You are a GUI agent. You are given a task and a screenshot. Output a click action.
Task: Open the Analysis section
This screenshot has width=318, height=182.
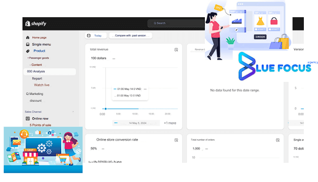[x=49, y=72]
